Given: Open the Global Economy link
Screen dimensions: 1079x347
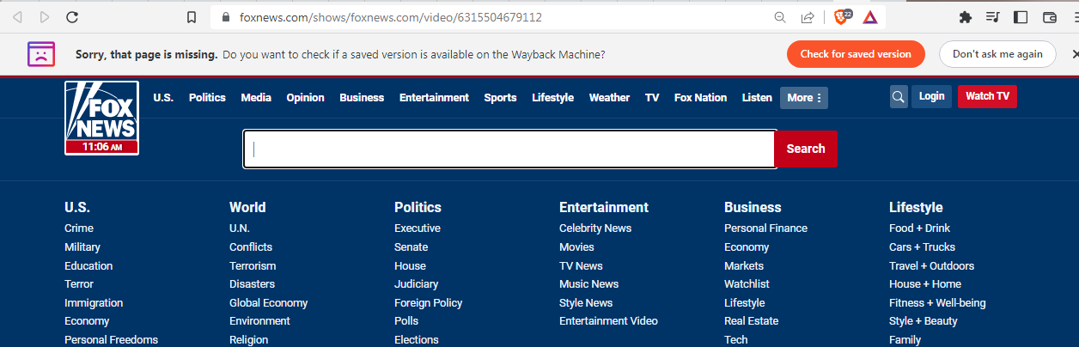Looking at the screenshot, I should point(269,303).
